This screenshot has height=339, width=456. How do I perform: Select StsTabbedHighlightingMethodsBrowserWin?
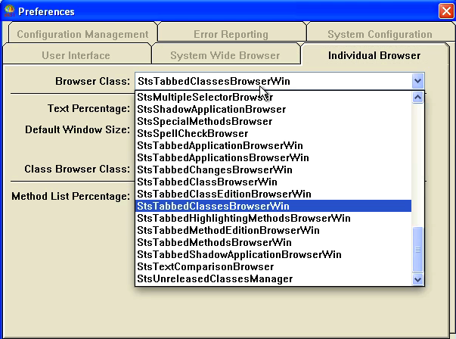(x=274, y=218)
